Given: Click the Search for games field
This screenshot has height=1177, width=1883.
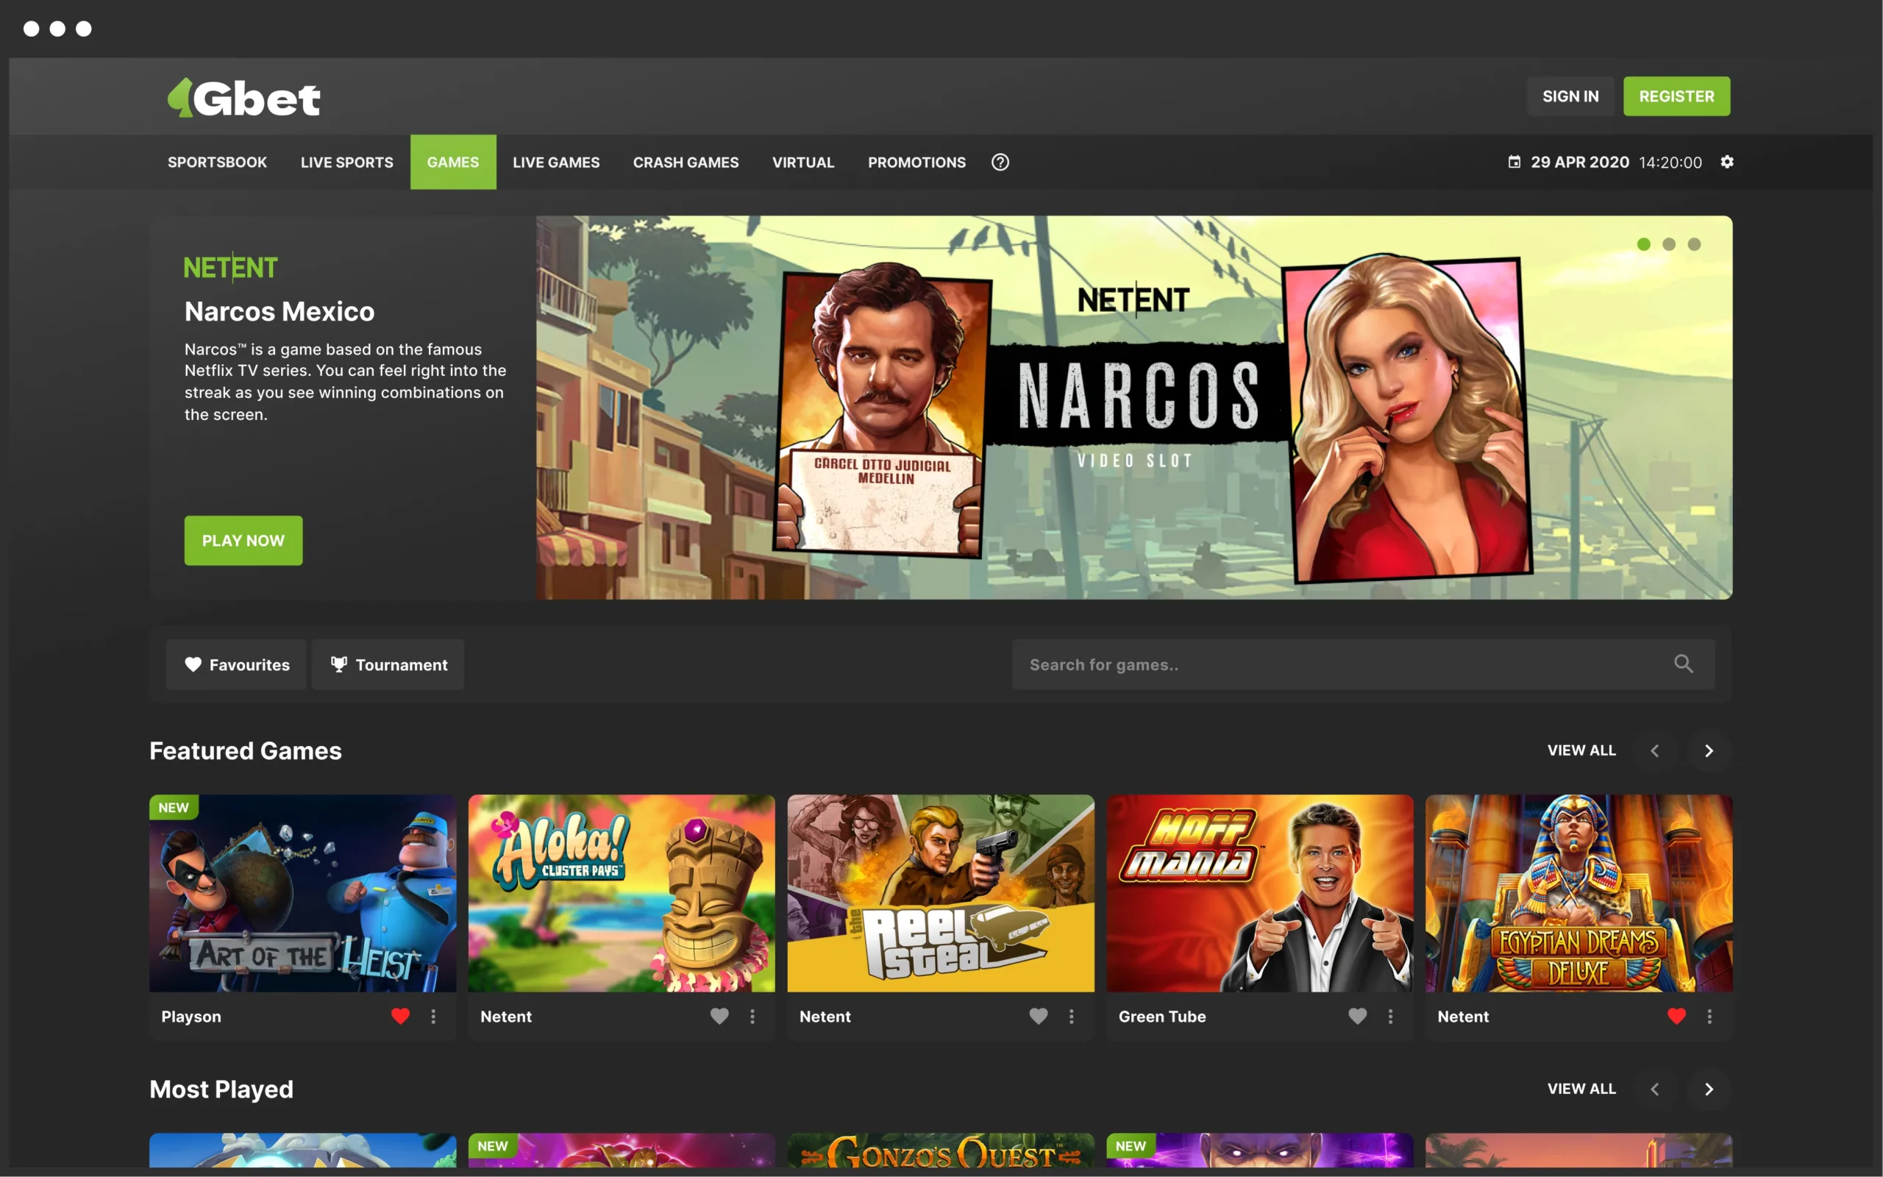Looking at the screenshot, I should pos(1339,665).
